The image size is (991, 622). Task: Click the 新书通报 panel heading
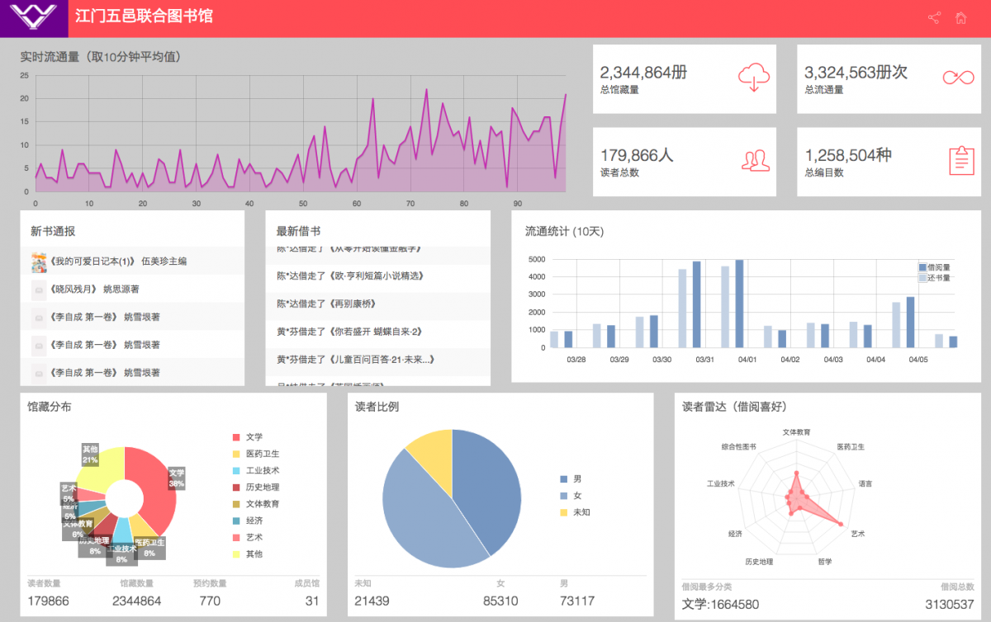[x=53, y=232]
